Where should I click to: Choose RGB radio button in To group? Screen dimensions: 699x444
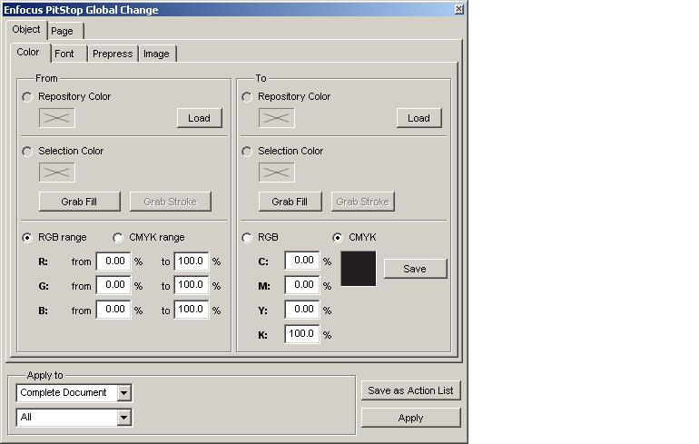pos(247,238)
